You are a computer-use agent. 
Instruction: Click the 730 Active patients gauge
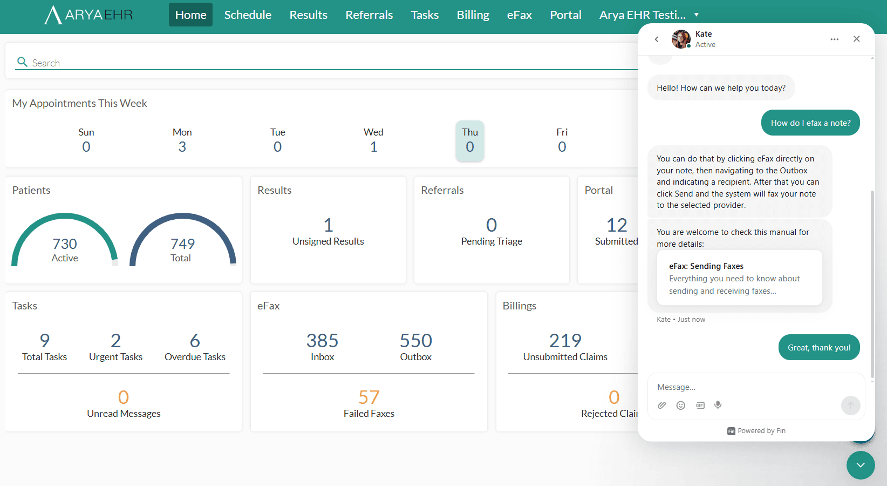(65, 240)
